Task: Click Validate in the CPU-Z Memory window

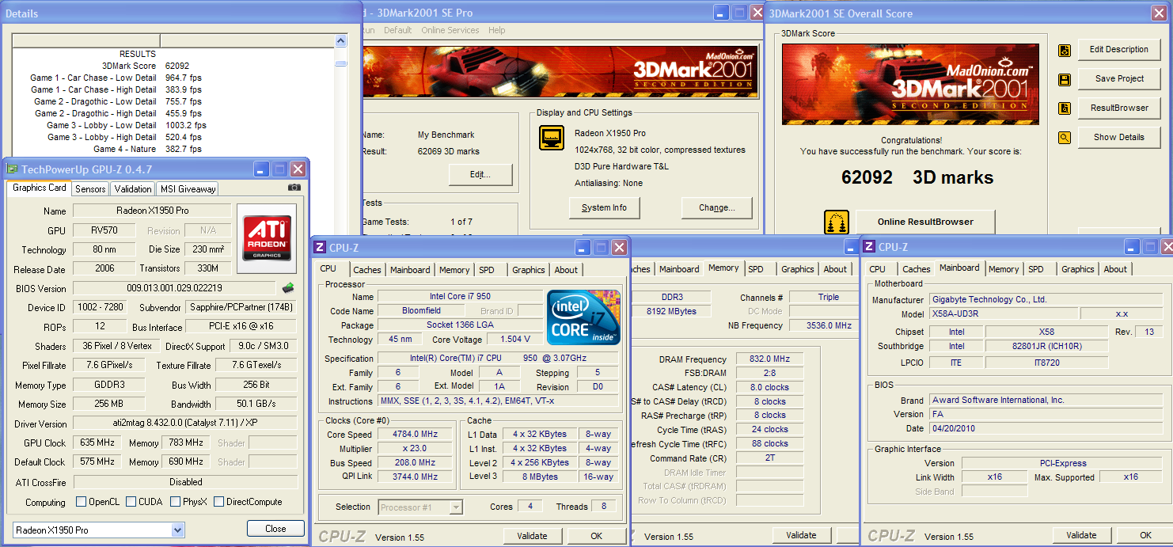Action: (801, 535)
